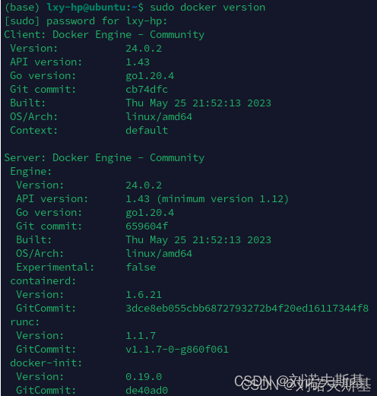Click the Server Docker Engine Community heading
This screenshot has height=396, width=377.
(104, 158)
